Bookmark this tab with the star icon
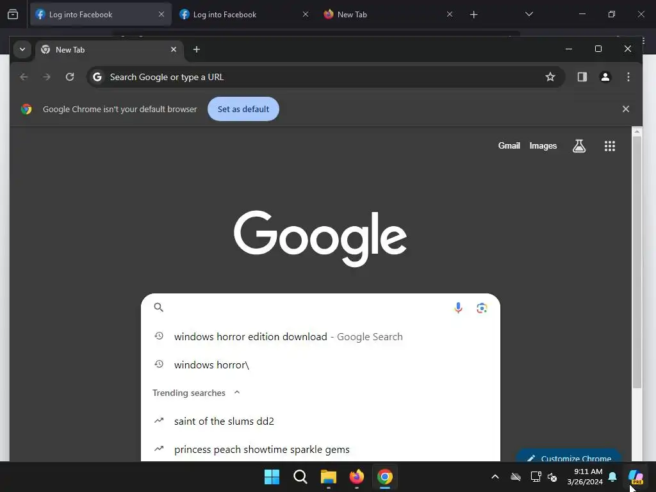Image resolution: width=656 pixels, height=492 pixels. pos(550,77)
